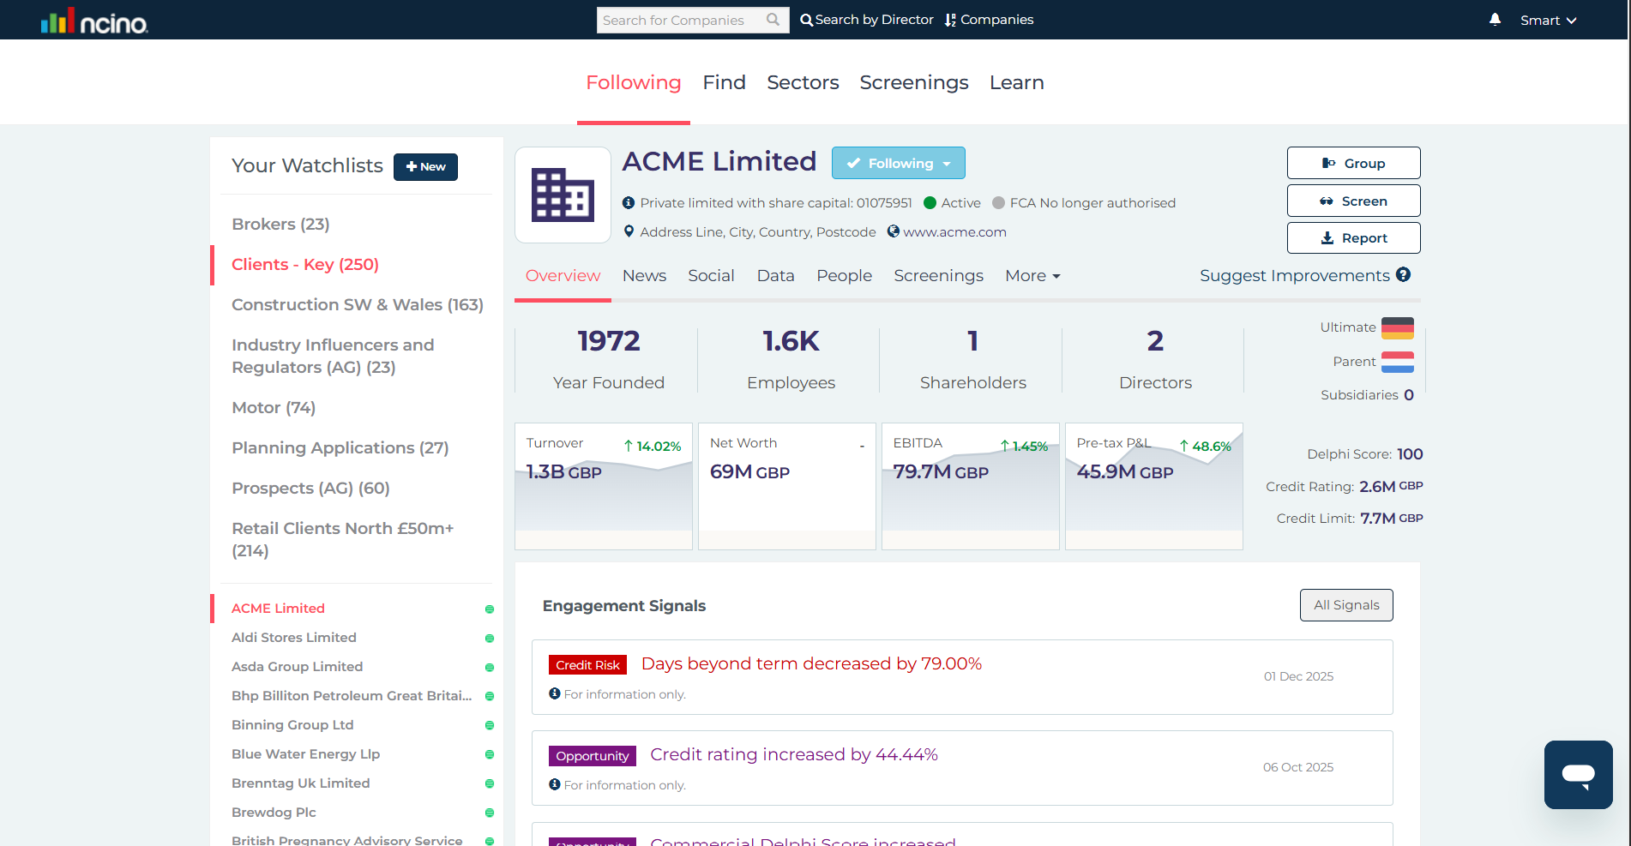Click the Suggest Improvements help icon
Screen dimensions: 1631x846
coord(1403,274)
